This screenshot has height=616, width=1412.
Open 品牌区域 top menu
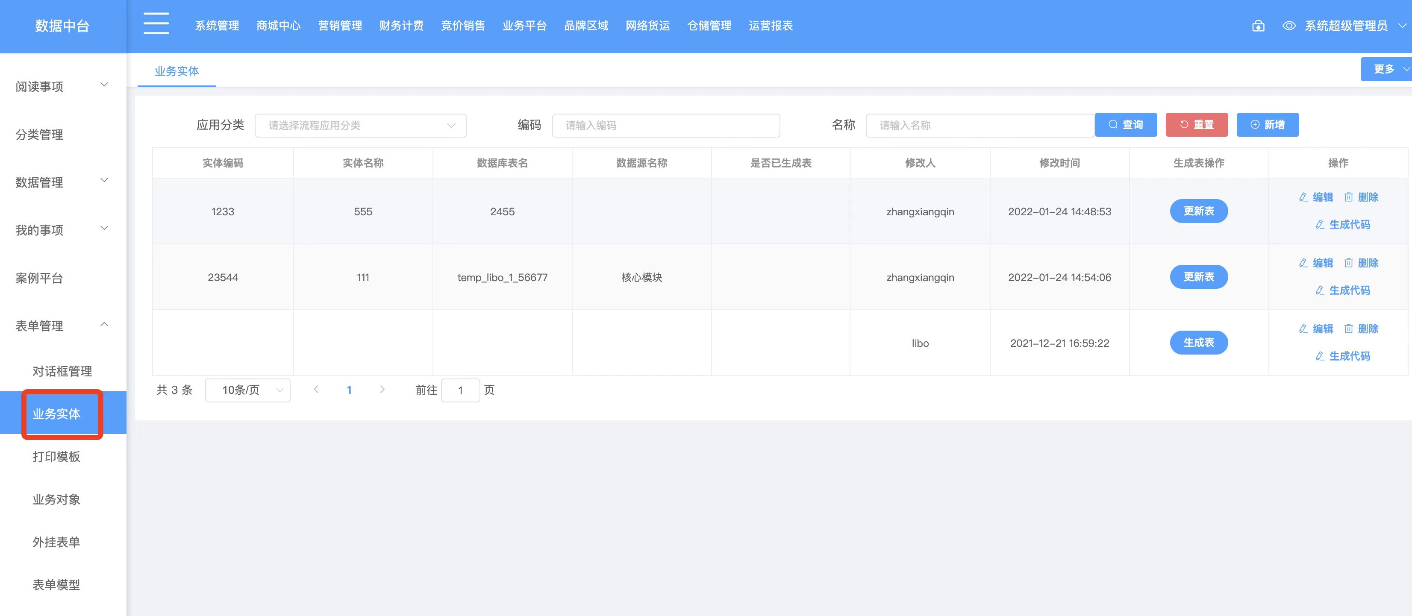586,26
